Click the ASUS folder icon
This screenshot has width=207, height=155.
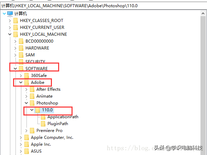tap(27, 151)
